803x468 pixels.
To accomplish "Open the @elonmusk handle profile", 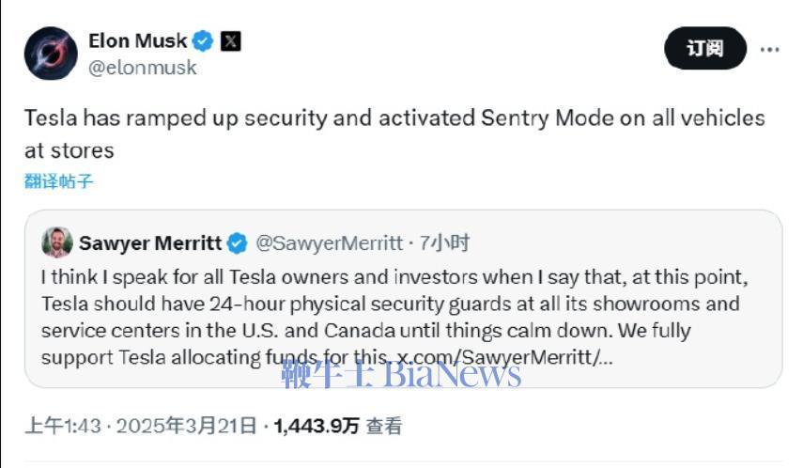I will pyautogui.click(x=143, y=68).
